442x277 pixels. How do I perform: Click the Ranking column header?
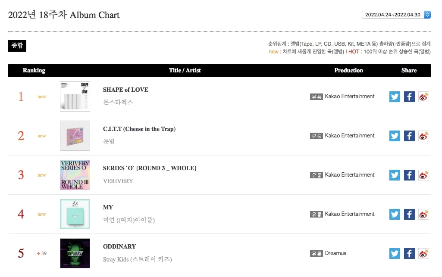pos(34,70)
